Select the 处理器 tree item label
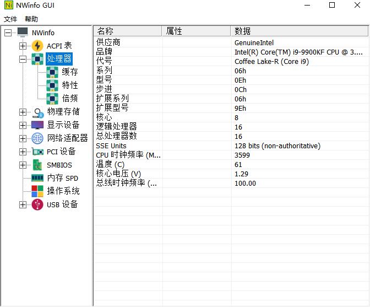Viewport: 370px width, 307px height. coord(59,59)
